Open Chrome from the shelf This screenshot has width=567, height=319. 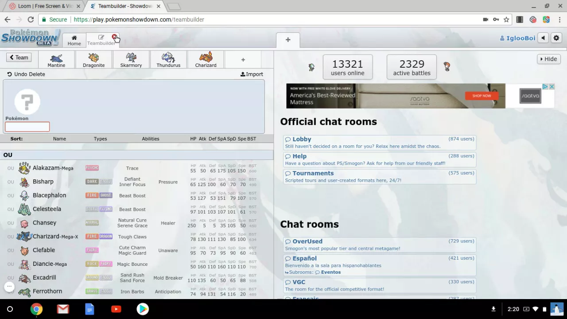pyautogui.click(x=36, y=309)
